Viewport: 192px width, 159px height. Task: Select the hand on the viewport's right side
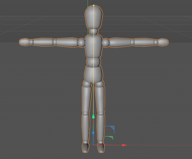163,42
